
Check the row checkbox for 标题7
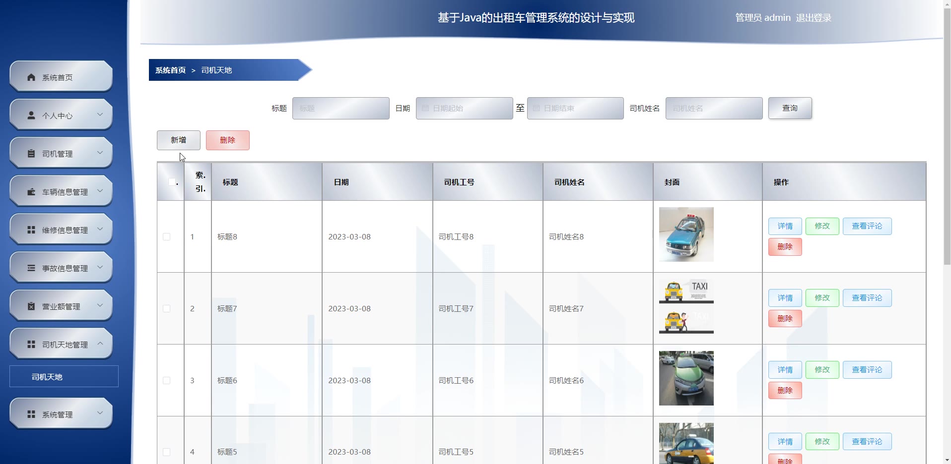click(167, 309)
